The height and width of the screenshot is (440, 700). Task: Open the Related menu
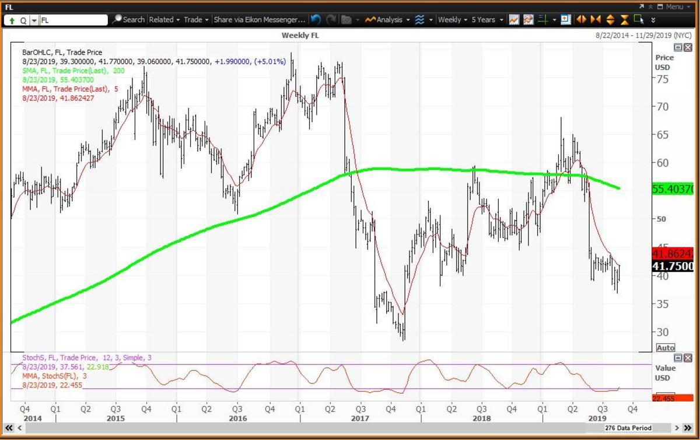164,19
